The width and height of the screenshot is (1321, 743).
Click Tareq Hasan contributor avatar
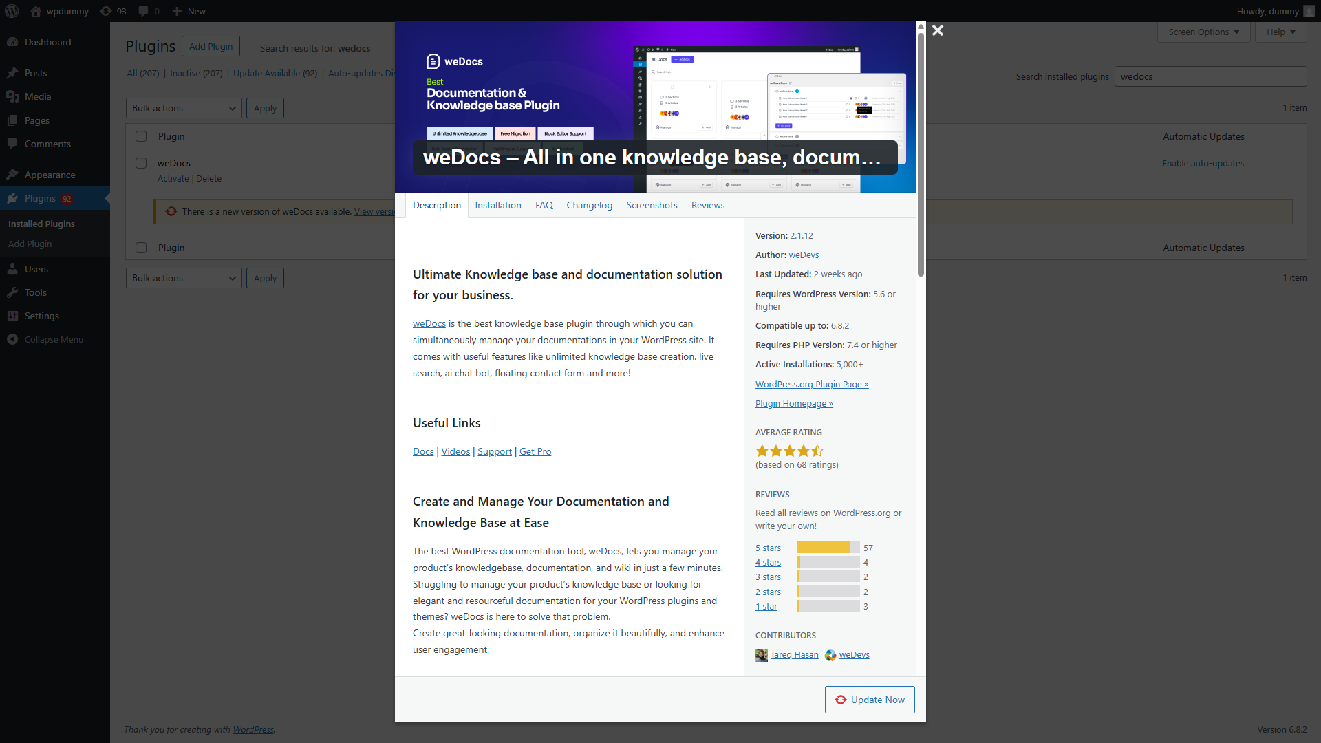coord(762,655)
